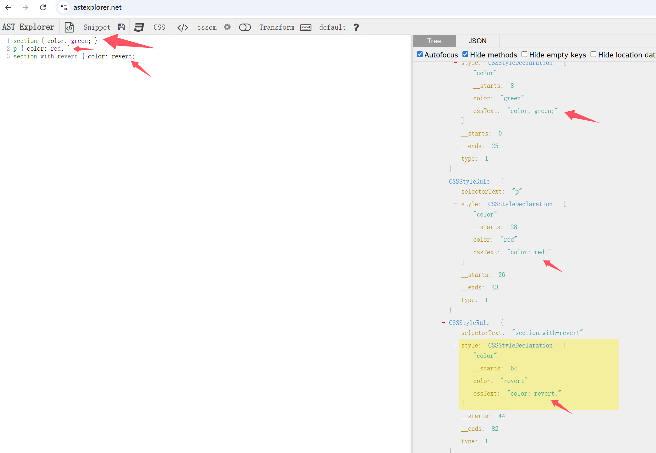Select the Tree tab
Image resolution: width=656 pixels, height=453 pixels.
[434, 41]
